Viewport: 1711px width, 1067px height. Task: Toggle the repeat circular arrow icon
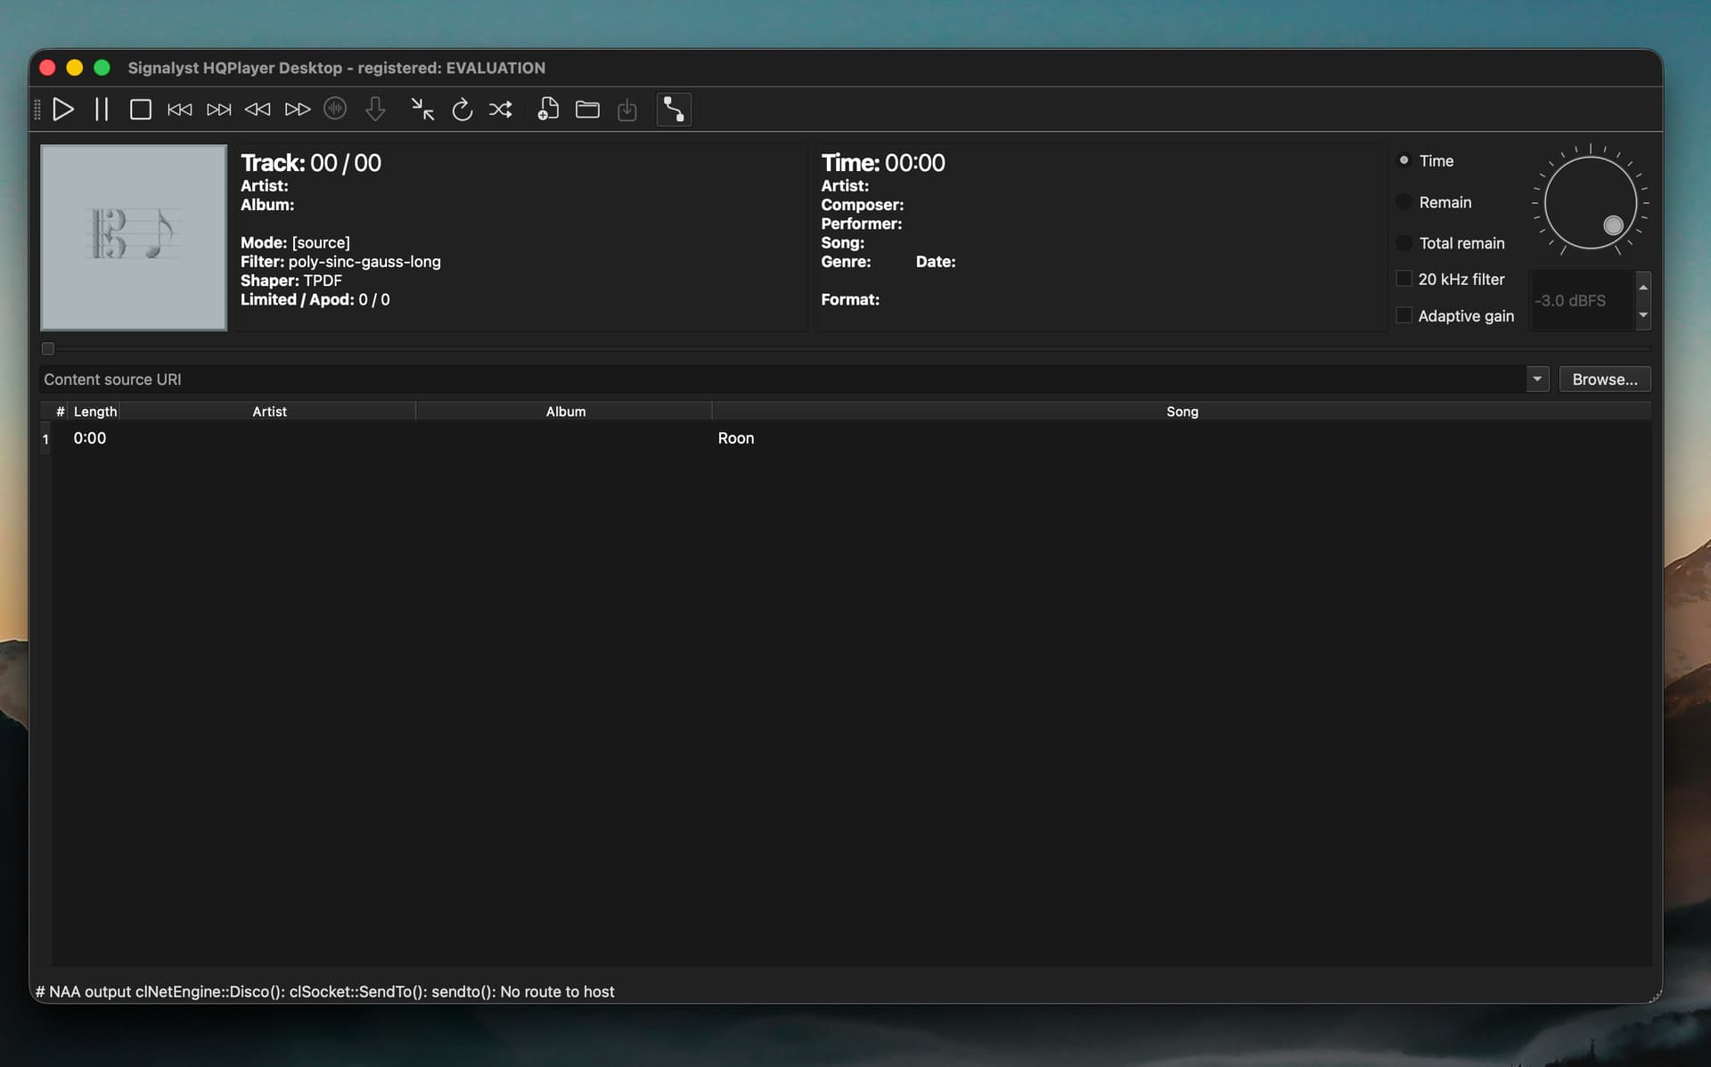(x=462, y=110)
